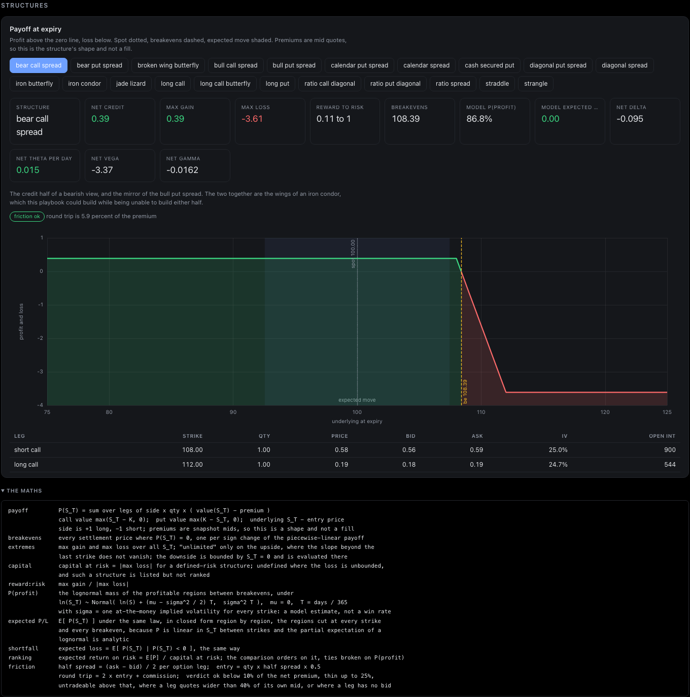The height and width of the screenshot is (697, 690).
Task: Choose cash secured put
Action: pos(489,65)
